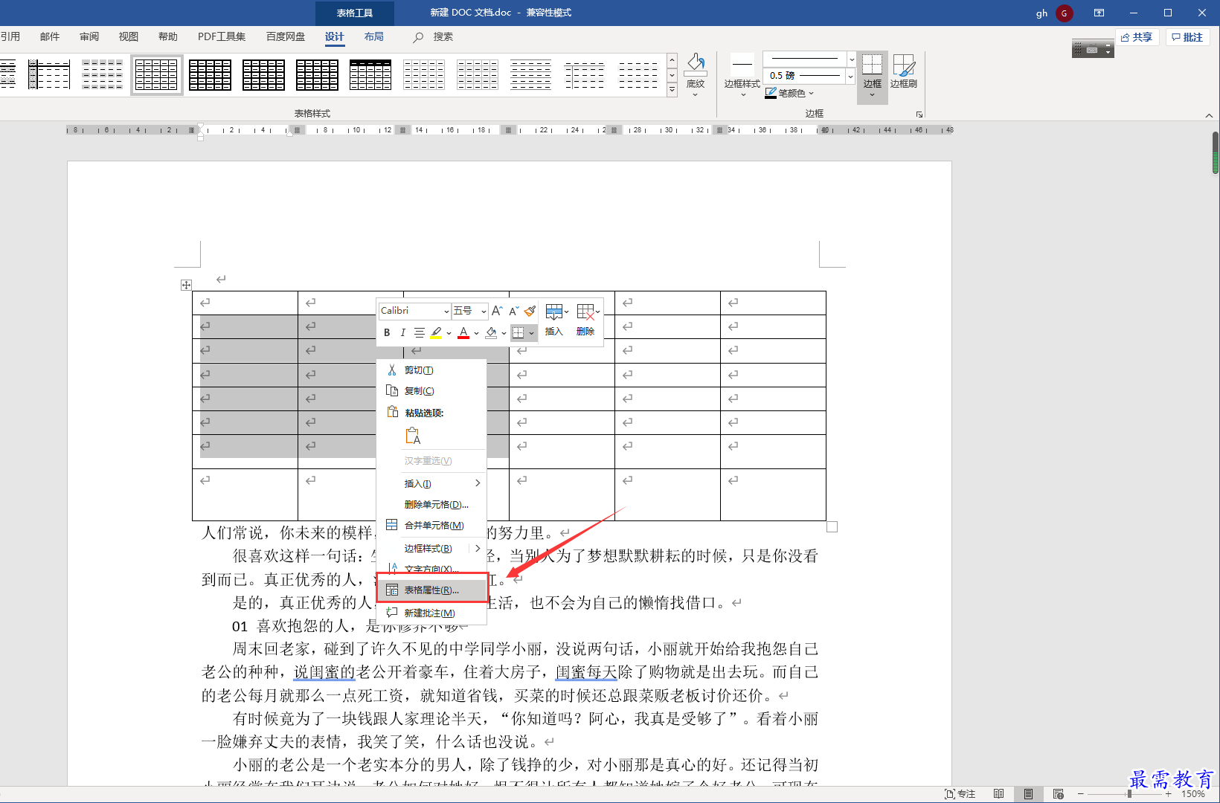Switch to Web Layout view
Viewport: 1220px width, 803px height.
(x=1058, y=794)
